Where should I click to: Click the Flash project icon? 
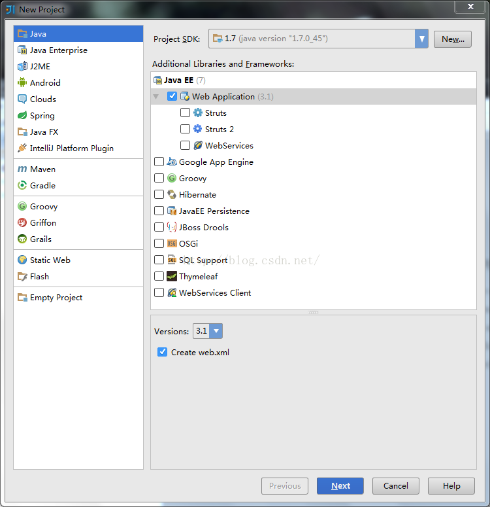22,277
